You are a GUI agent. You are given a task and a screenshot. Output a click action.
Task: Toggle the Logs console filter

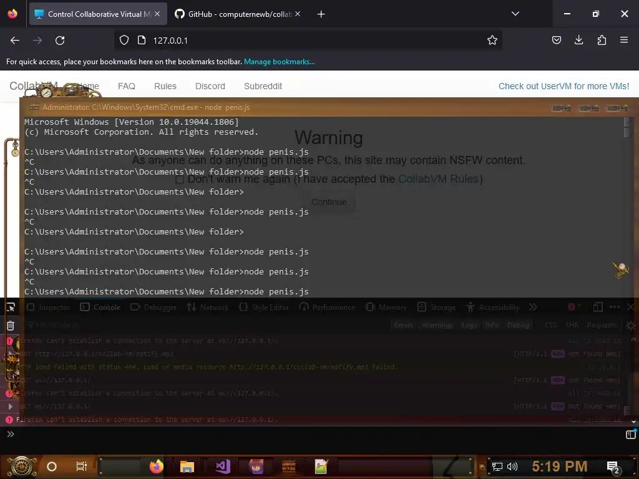(469, 324)
